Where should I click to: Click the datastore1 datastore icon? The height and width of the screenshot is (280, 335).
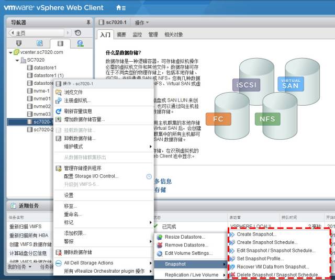pos(30,68)
